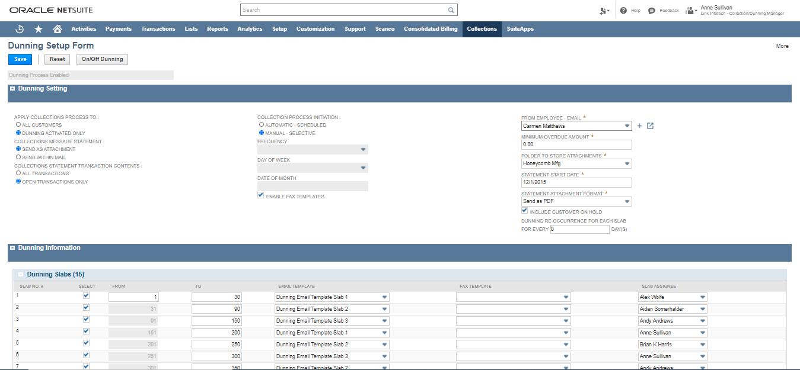This screenshot has width=800, height=370.
Task: Click the plus icon beside From Employee
Action: 639,126
